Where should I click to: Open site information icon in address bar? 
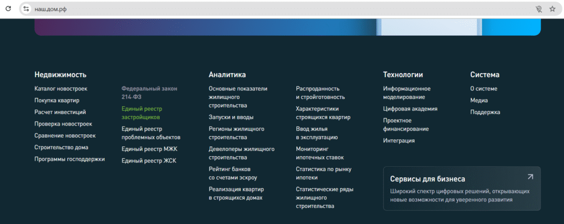26,9
